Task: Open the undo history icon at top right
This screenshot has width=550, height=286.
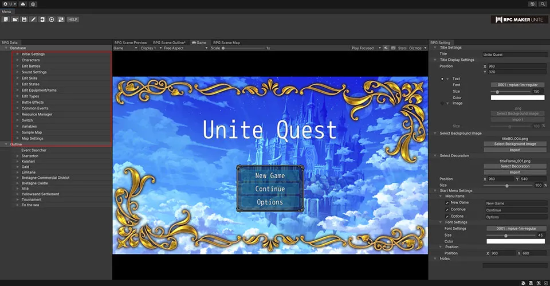Action: 532,4
